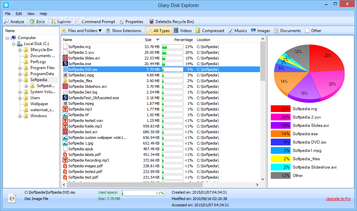The width and height of the screenshot is (357, 211).
Task: Expand the System Volume folder node
Action: (20, 92)
